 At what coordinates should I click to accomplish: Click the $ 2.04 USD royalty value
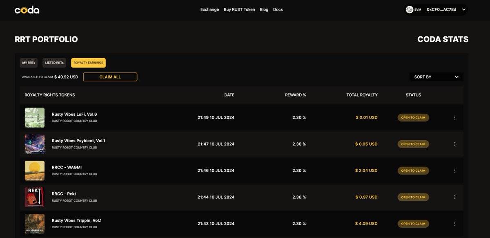click(366, 171)
